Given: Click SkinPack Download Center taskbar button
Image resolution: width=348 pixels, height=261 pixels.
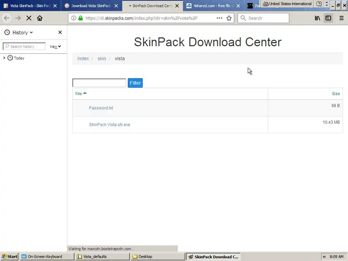Looking at the screenshot, I should pyautogui.click(x=213, y=257).
